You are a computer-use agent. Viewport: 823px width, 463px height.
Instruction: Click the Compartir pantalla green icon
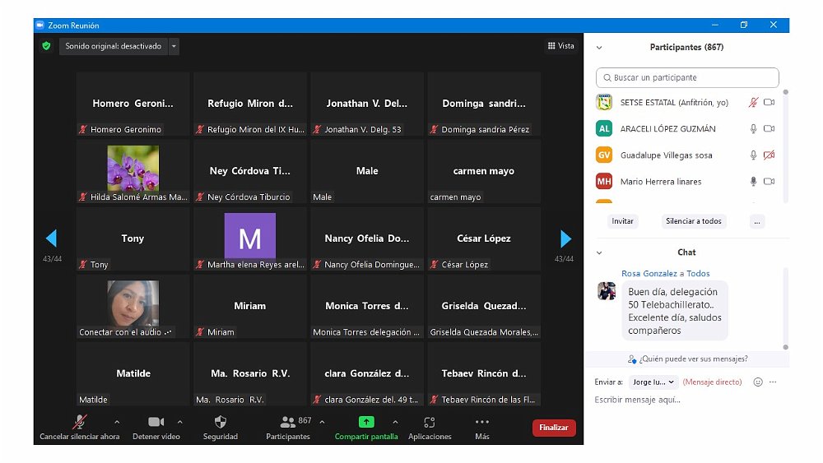click(366, 422)
